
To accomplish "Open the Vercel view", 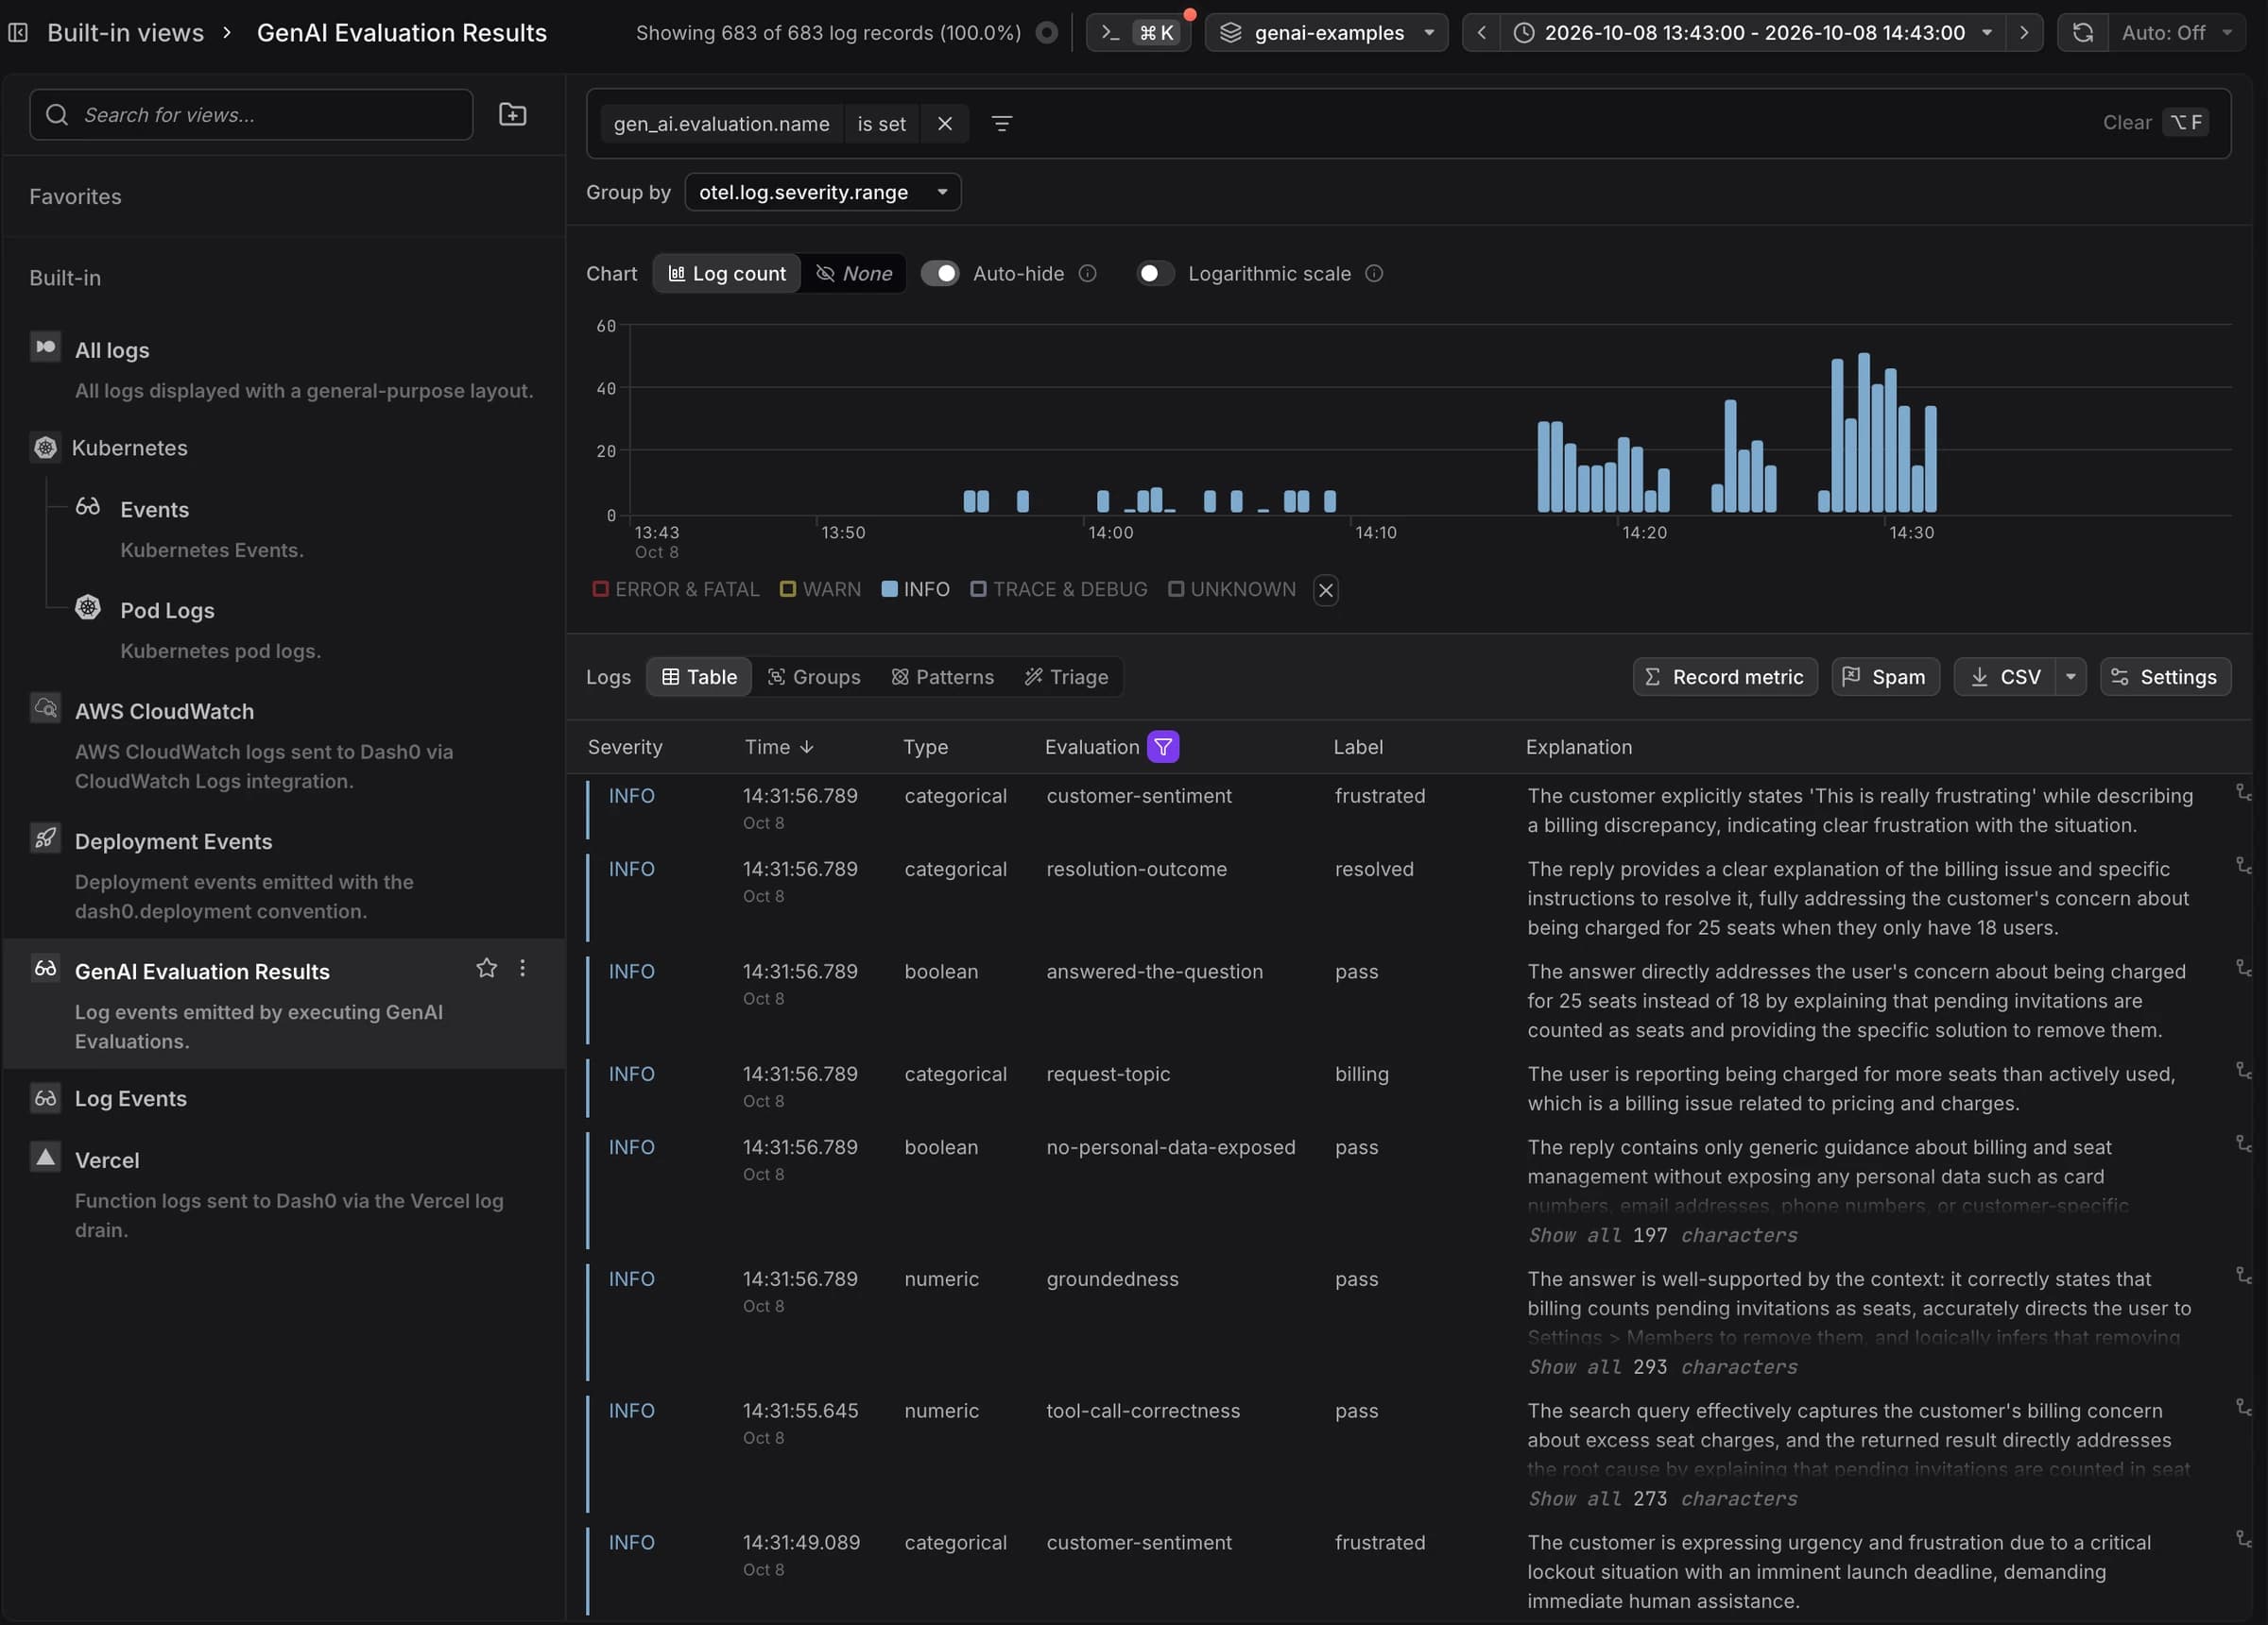I will tap(284, 1193).
